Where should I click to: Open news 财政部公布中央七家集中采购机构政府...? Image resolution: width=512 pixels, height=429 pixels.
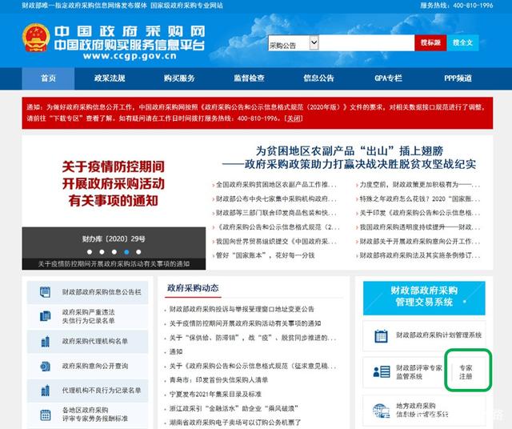pyautogui.click(x=275, y=198)
